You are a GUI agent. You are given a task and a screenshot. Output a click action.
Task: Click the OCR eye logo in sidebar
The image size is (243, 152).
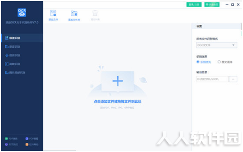(22, 13)
